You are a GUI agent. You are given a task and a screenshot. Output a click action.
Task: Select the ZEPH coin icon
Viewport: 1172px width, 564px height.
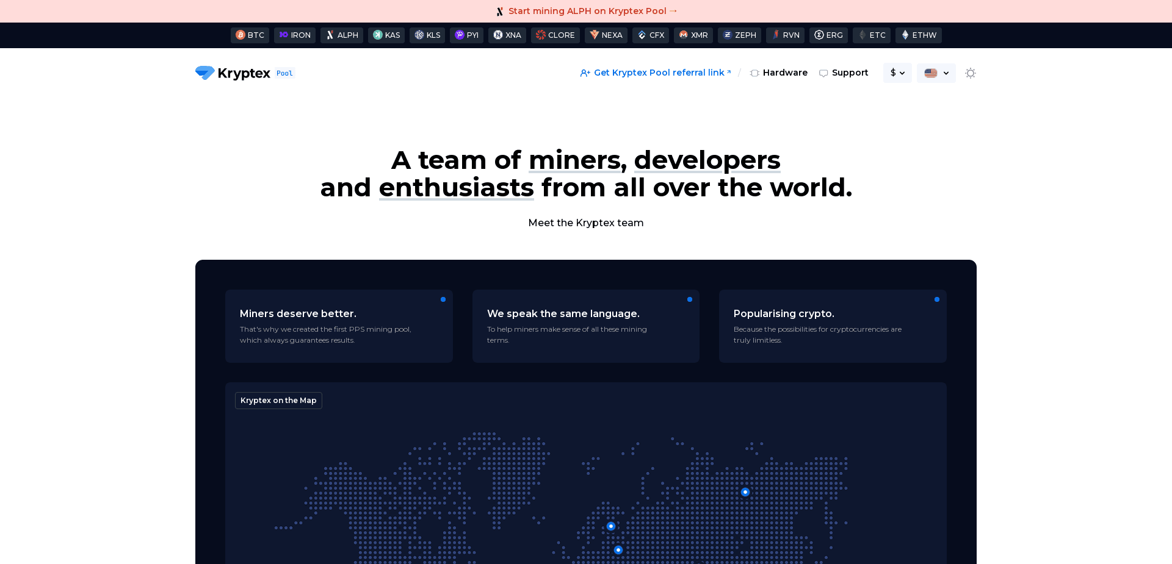coord(726,35)
